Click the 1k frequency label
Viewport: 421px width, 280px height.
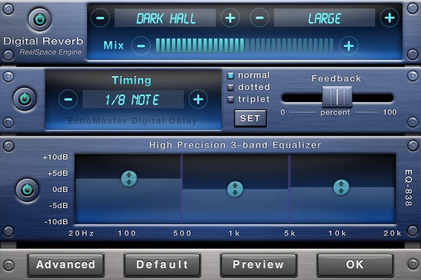click(x=234, y=233)
